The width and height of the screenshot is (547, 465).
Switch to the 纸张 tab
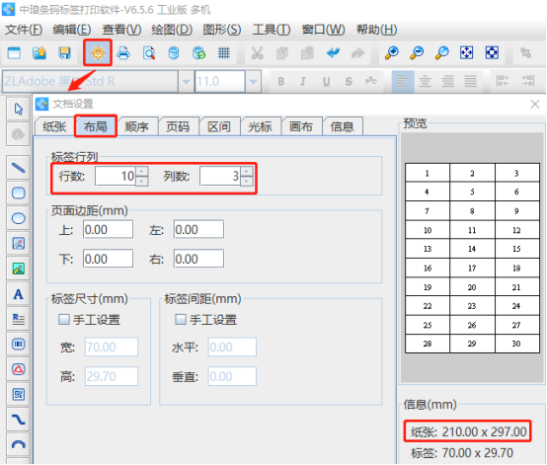point(54,126)
